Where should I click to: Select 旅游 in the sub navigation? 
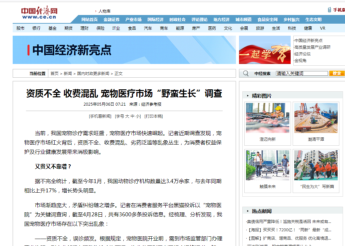click(x=260, y=28)
